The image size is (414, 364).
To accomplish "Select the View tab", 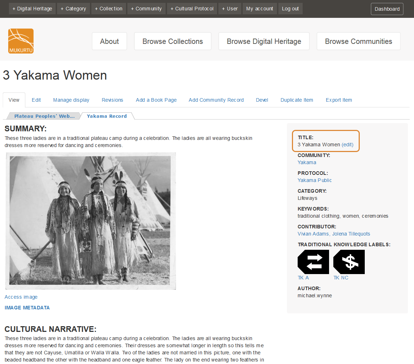I will point(14,100).
